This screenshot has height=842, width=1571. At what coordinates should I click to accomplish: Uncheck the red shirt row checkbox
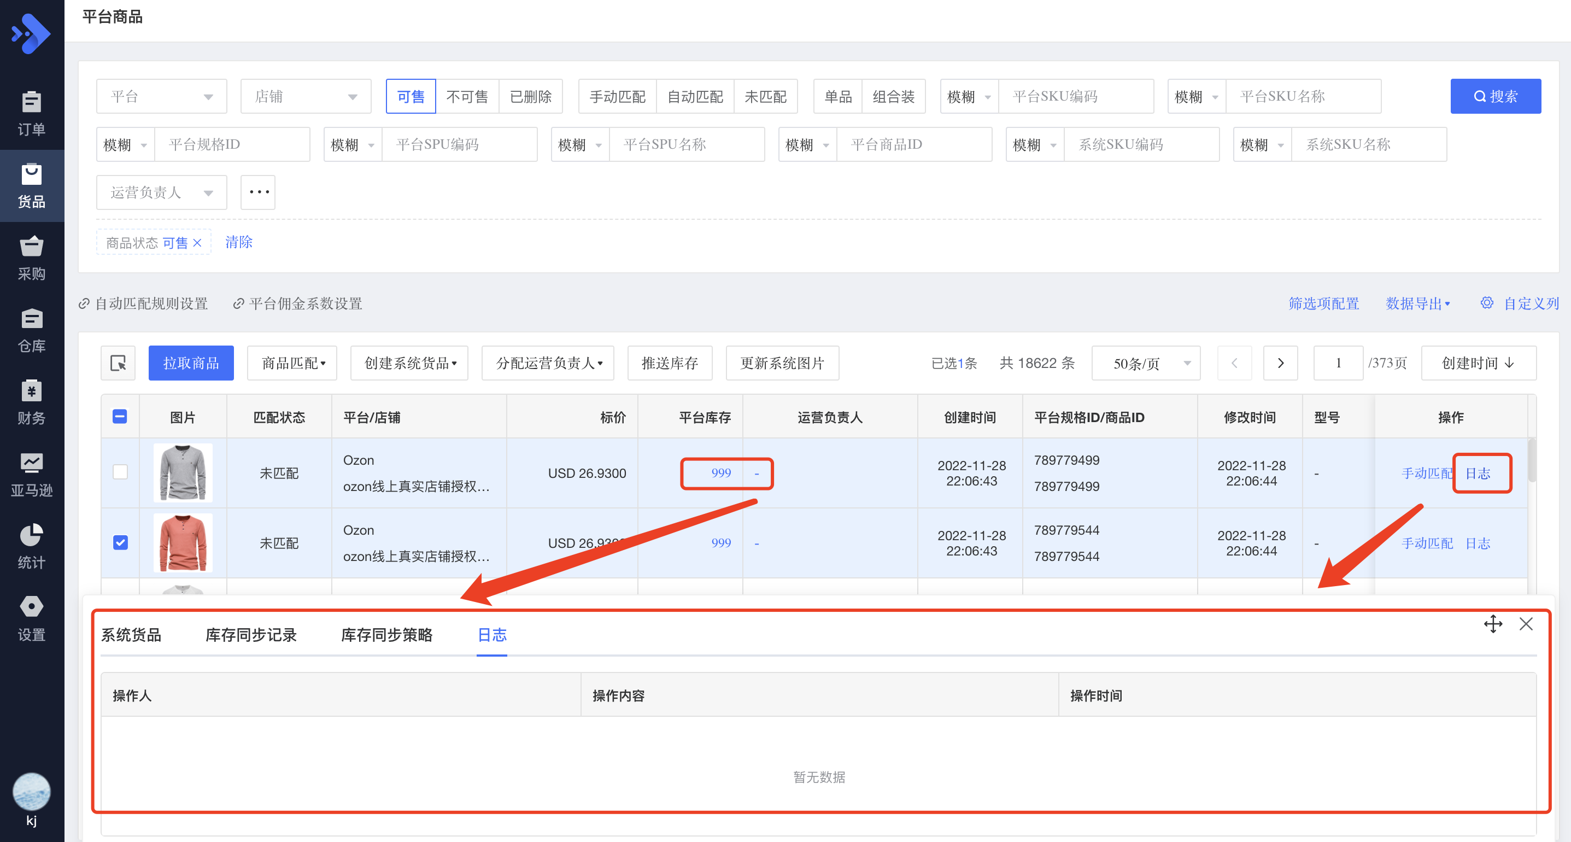120,542
